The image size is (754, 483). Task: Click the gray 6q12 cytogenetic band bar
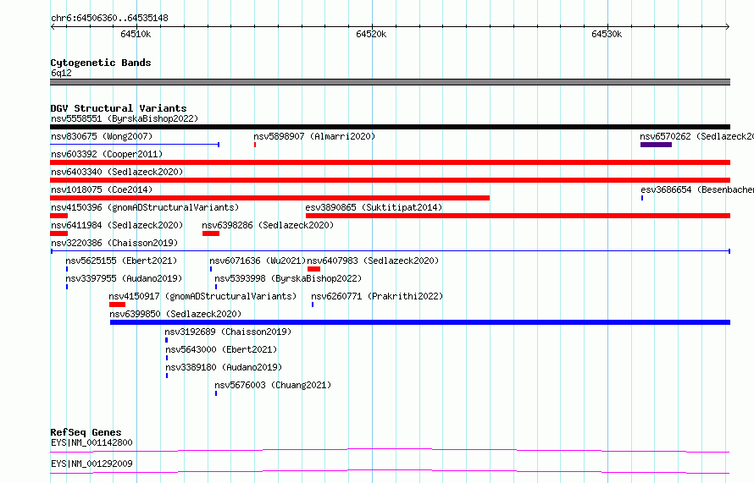tap(390, 82)
